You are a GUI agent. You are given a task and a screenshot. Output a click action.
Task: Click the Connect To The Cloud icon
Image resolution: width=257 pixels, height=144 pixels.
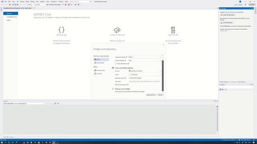[117, 30]
